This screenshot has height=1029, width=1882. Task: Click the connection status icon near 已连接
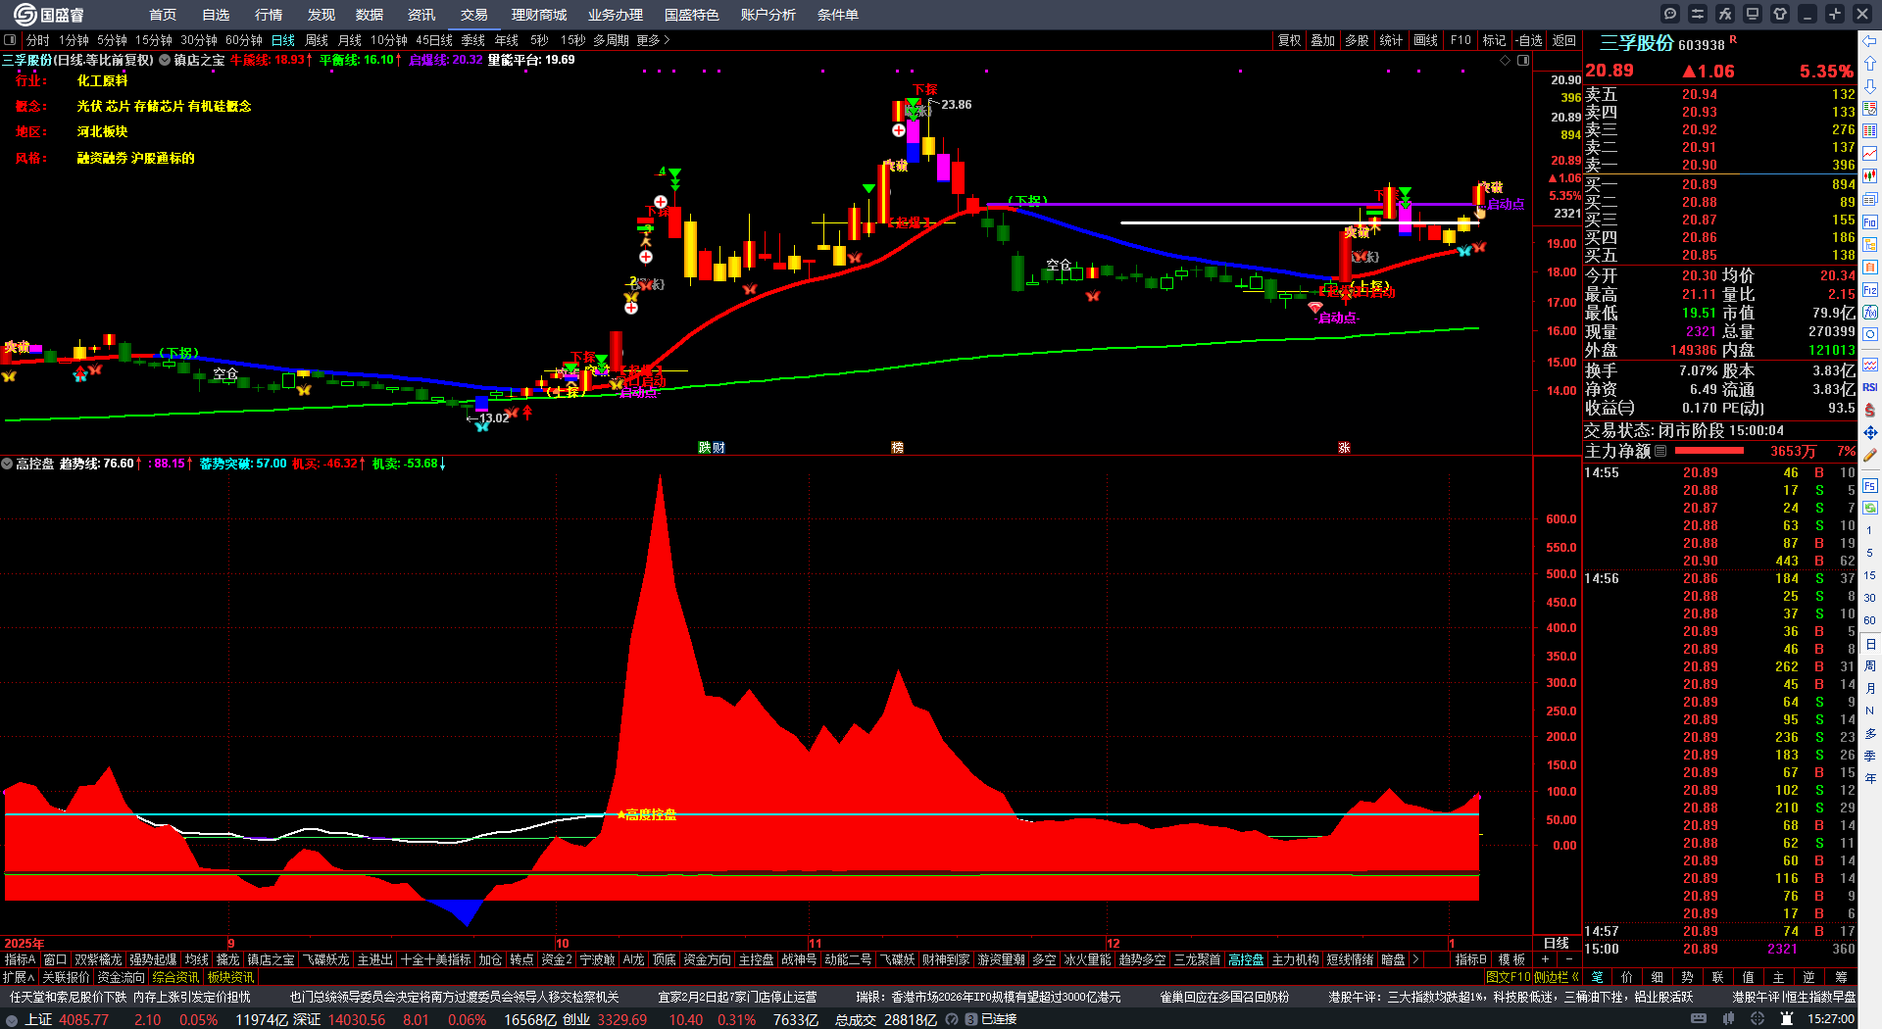[x=971, y=1019]
